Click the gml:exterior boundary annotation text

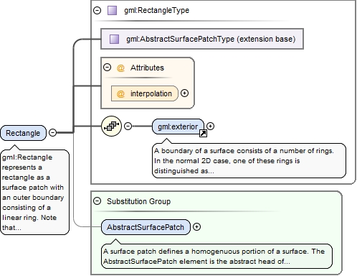click(249, 161)
